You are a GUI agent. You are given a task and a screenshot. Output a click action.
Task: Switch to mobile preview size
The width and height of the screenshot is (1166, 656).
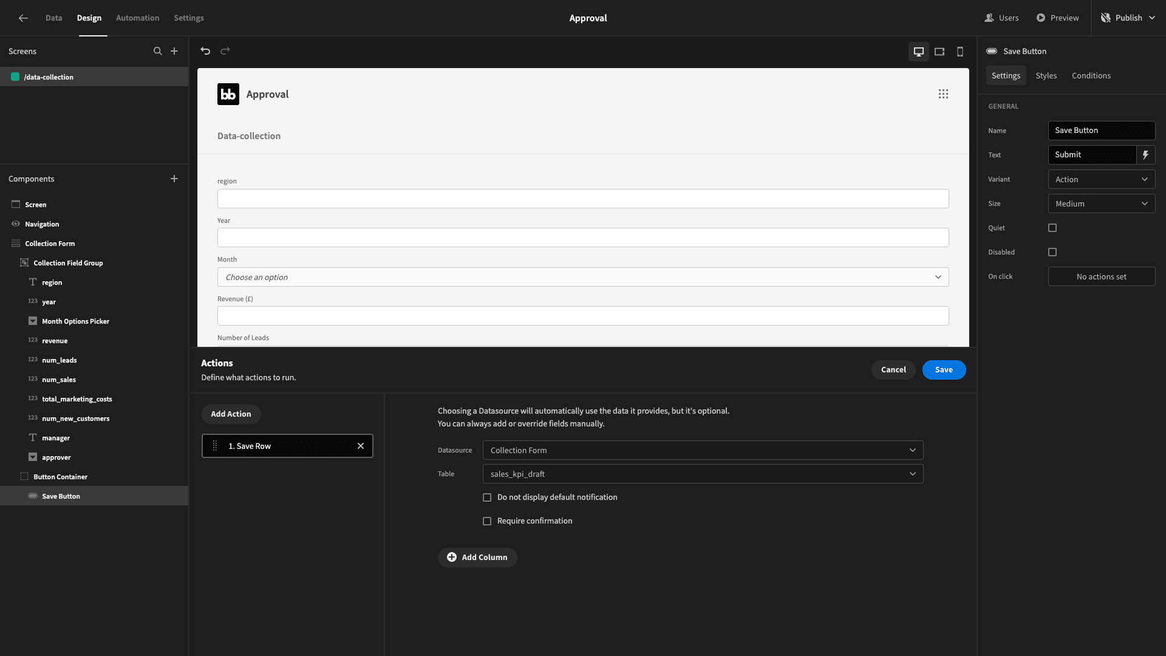pos(960,52)
